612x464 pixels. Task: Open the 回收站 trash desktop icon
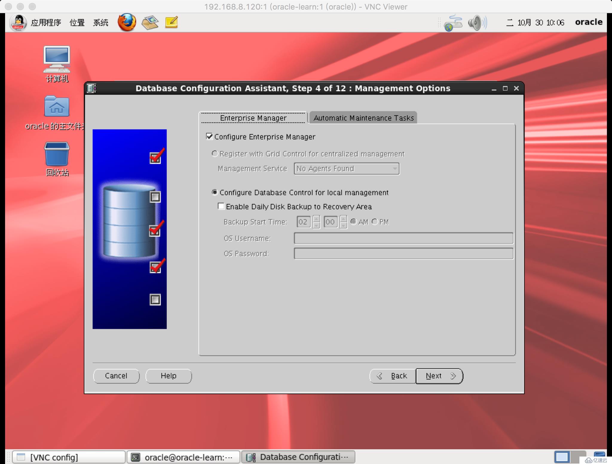tap(57, 159)
